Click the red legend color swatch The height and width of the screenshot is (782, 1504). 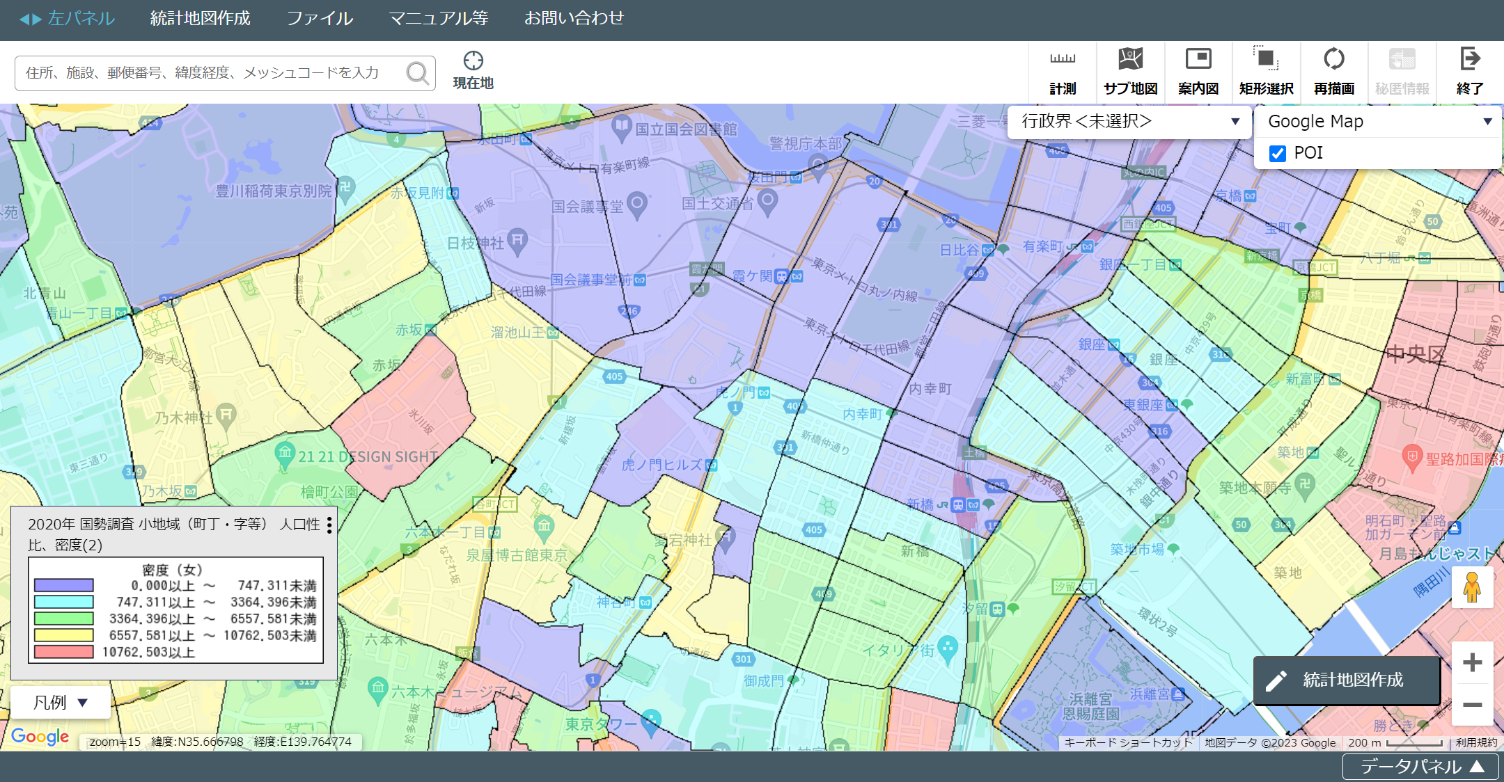click(63, 652)
